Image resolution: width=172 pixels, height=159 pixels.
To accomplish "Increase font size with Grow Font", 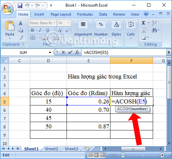I will [60, 30].
